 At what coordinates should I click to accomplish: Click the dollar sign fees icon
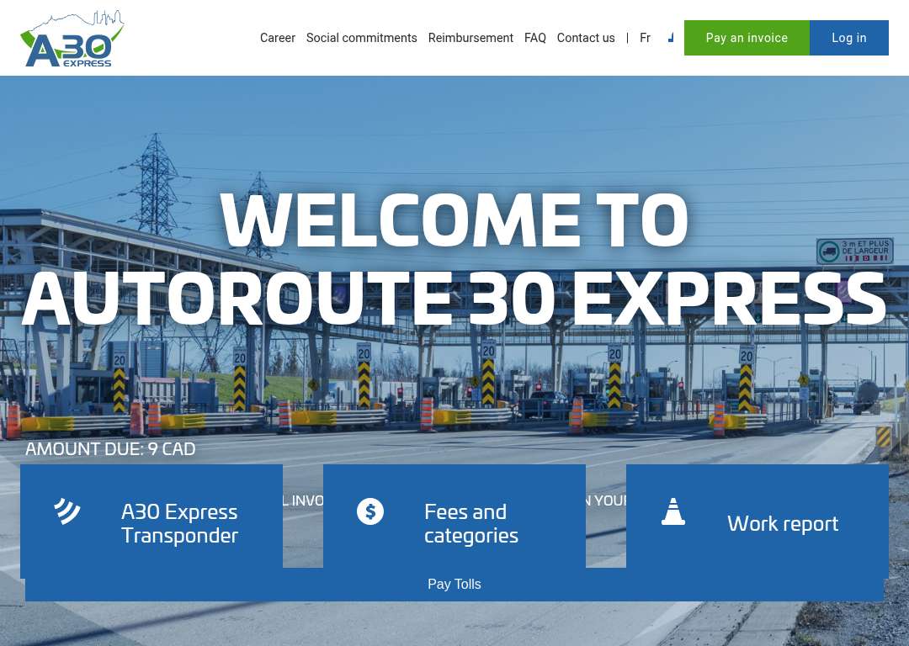click(x=369, y=511)
